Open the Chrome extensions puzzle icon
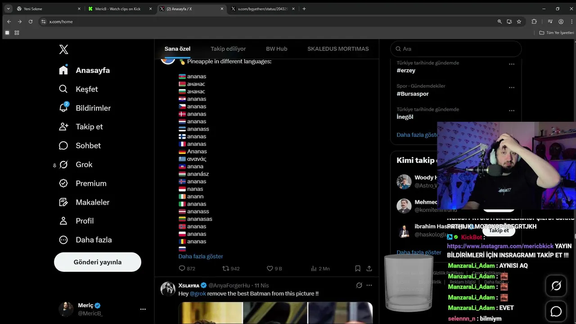Viewport: 576px width, 324px height. coord(534,22)
